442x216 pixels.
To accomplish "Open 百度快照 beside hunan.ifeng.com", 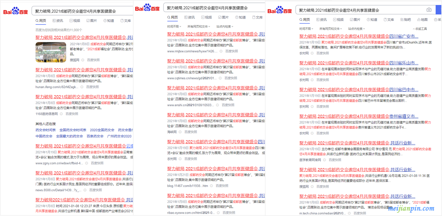I will point(92,87).
